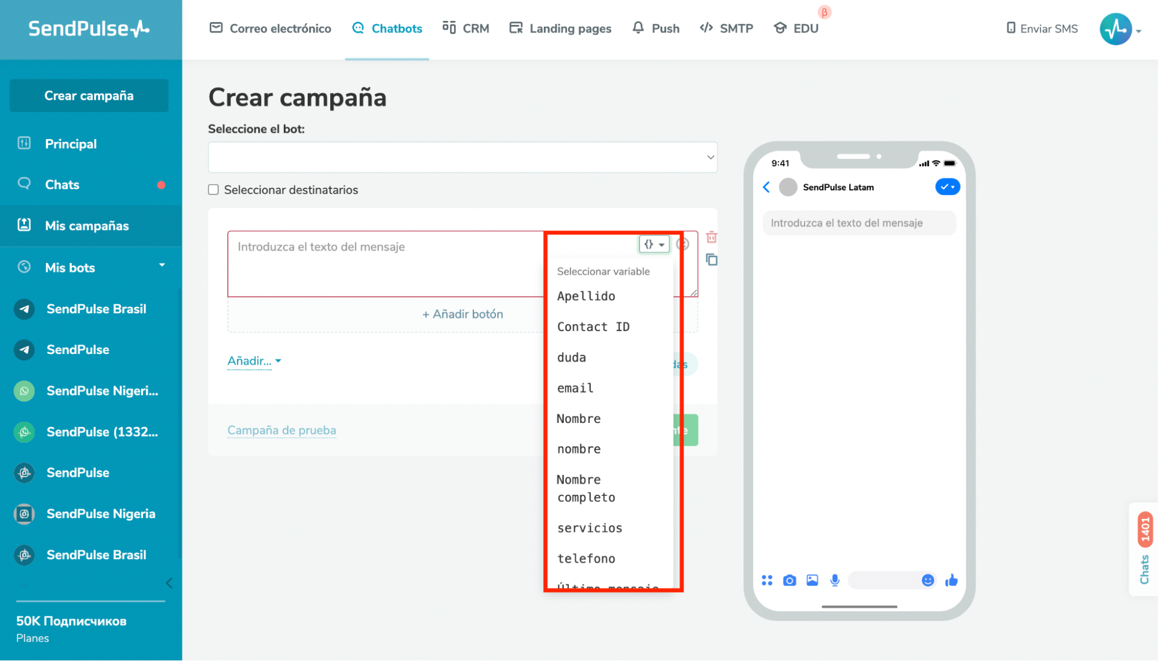Click the camera icon in phone preview
1158x661 pixels.
click(790, 580)
